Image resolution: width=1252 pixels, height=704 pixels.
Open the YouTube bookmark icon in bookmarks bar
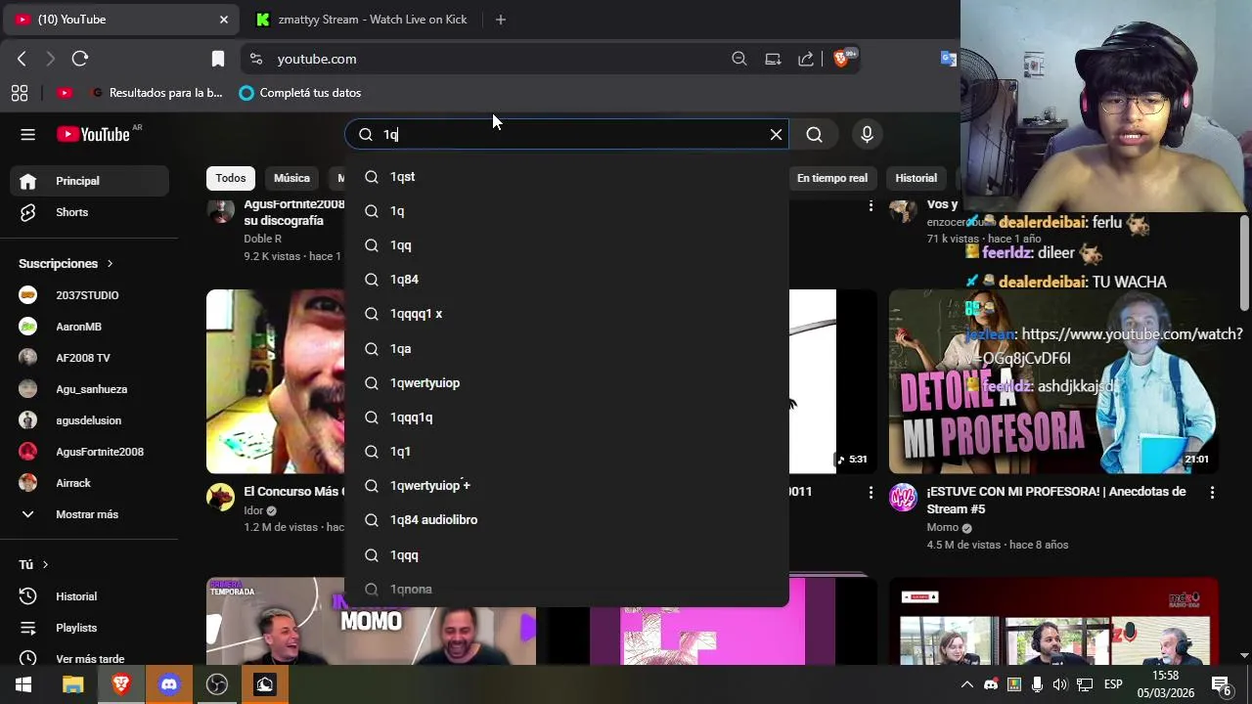pos(65,93)
